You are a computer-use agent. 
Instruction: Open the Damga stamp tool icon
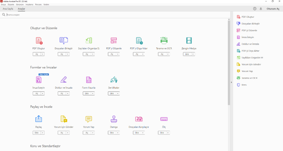coord(114,119)
